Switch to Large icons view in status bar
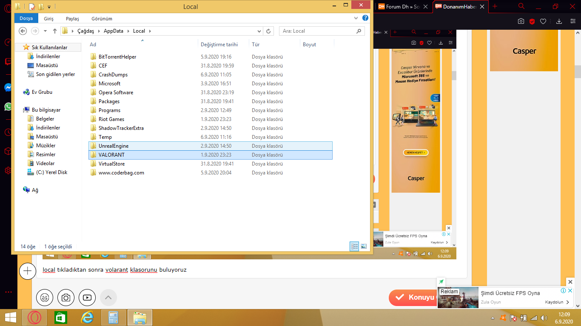The image size is (581, 326). 364,246
